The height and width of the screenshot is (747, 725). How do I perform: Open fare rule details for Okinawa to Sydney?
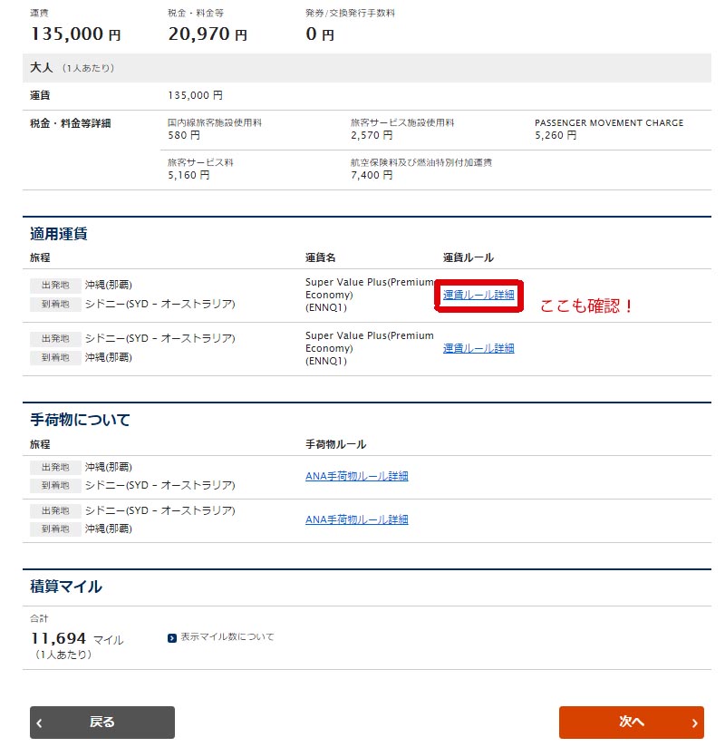click(x=478, y=295)
